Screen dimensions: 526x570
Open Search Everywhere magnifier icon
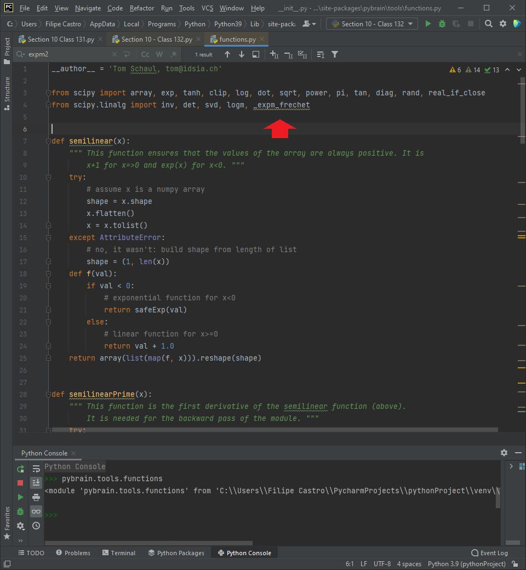(488, 24)
